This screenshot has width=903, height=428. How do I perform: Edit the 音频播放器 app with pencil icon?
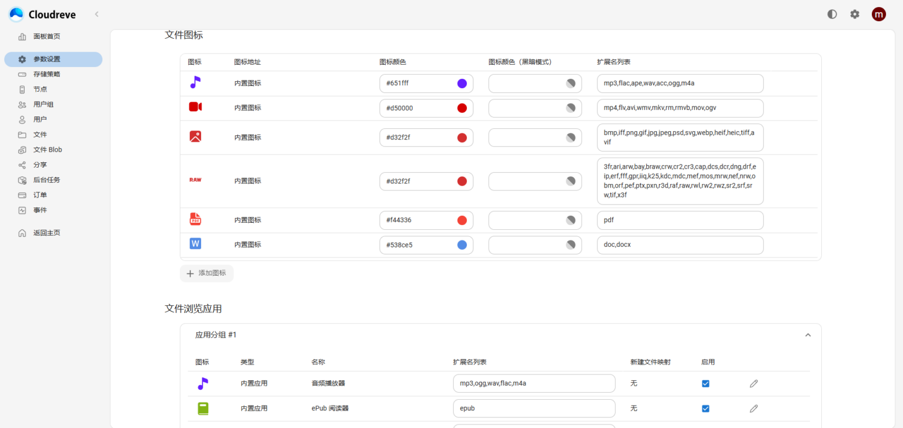(754, 383)
